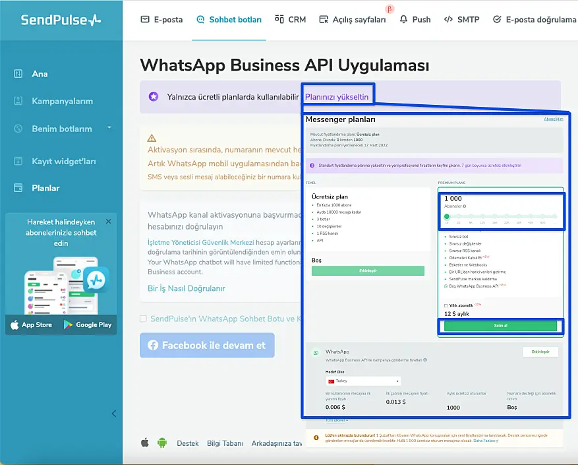Follow the Planınızı yükseltin link
The height and width of the screenshot is (465, 578).
(x=337, y=96)
